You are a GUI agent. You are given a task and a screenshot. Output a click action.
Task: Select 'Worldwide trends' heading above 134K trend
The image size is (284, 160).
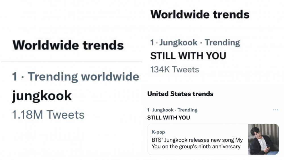[x=200, y=14]
